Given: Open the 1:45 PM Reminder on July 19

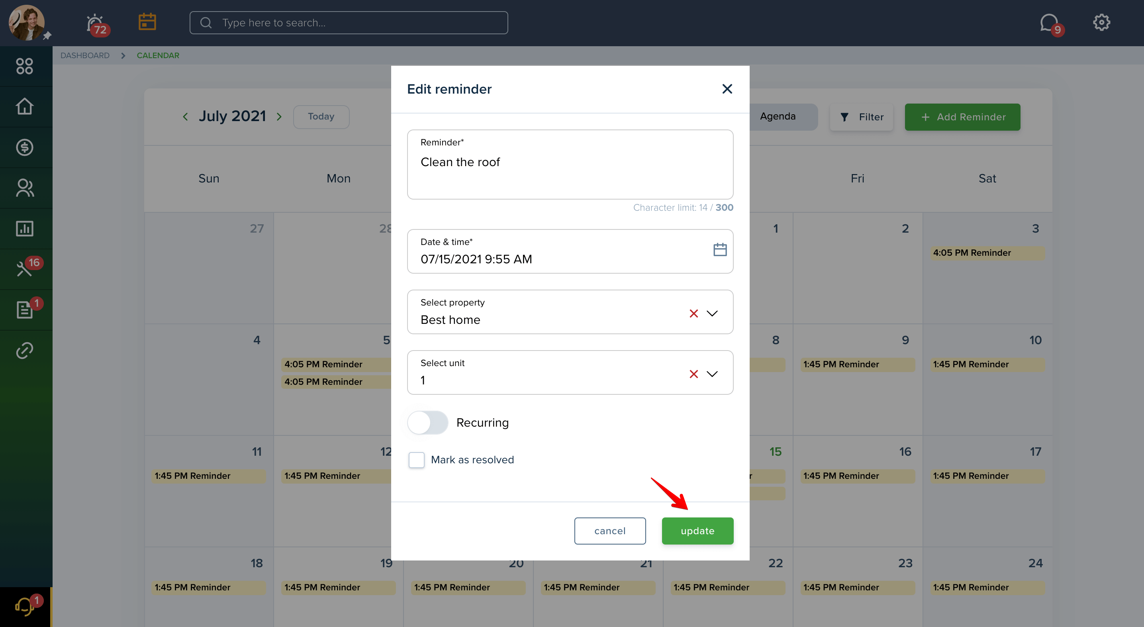Looking at the screenshot, I should pyautogui.click(x=339, y=588).
